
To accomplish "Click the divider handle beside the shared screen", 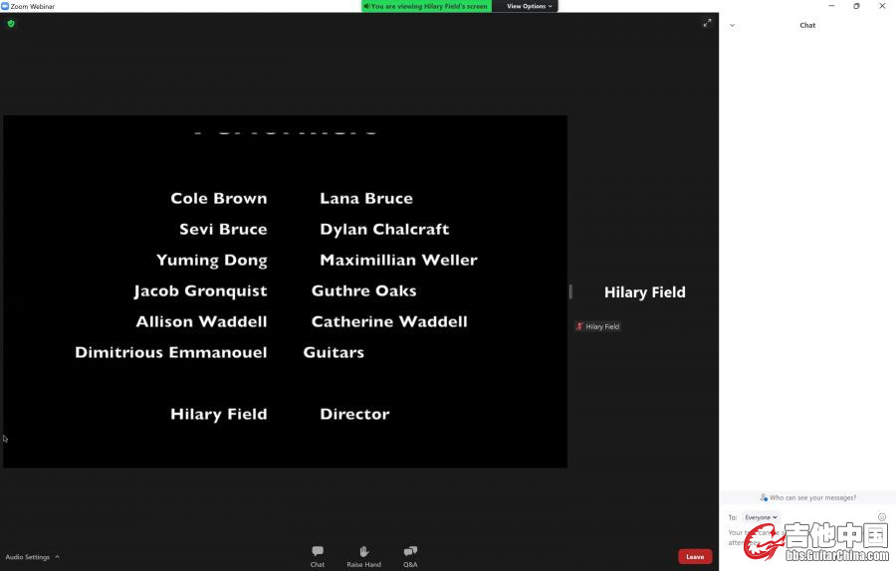I will click(x=570, y=291).
